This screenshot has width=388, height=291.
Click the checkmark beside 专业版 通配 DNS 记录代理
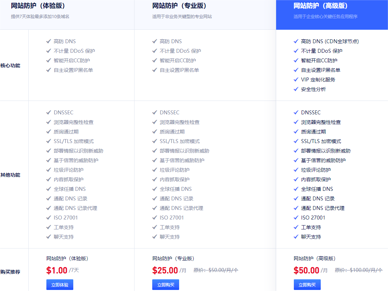(x=155, y=208)
